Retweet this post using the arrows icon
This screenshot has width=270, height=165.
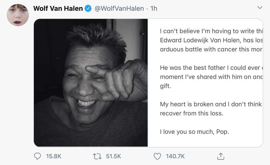click(97, 156)
